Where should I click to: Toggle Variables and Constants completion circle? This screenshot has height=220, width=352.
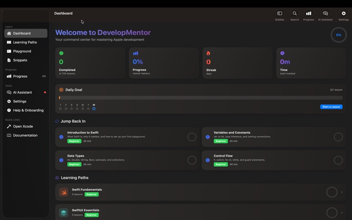(338, 137)
